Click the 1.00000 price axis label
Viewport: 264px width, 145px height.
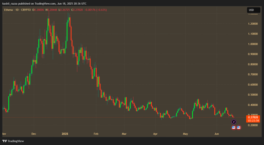coord(253,44)
